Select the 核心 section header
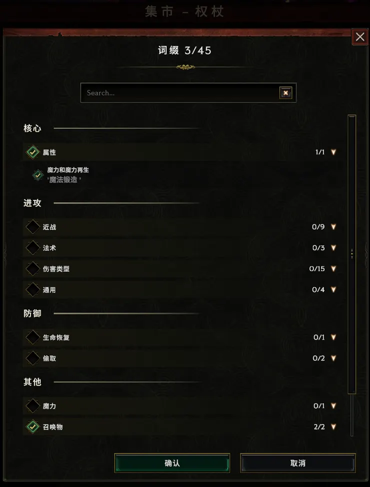 click(32, 128)
